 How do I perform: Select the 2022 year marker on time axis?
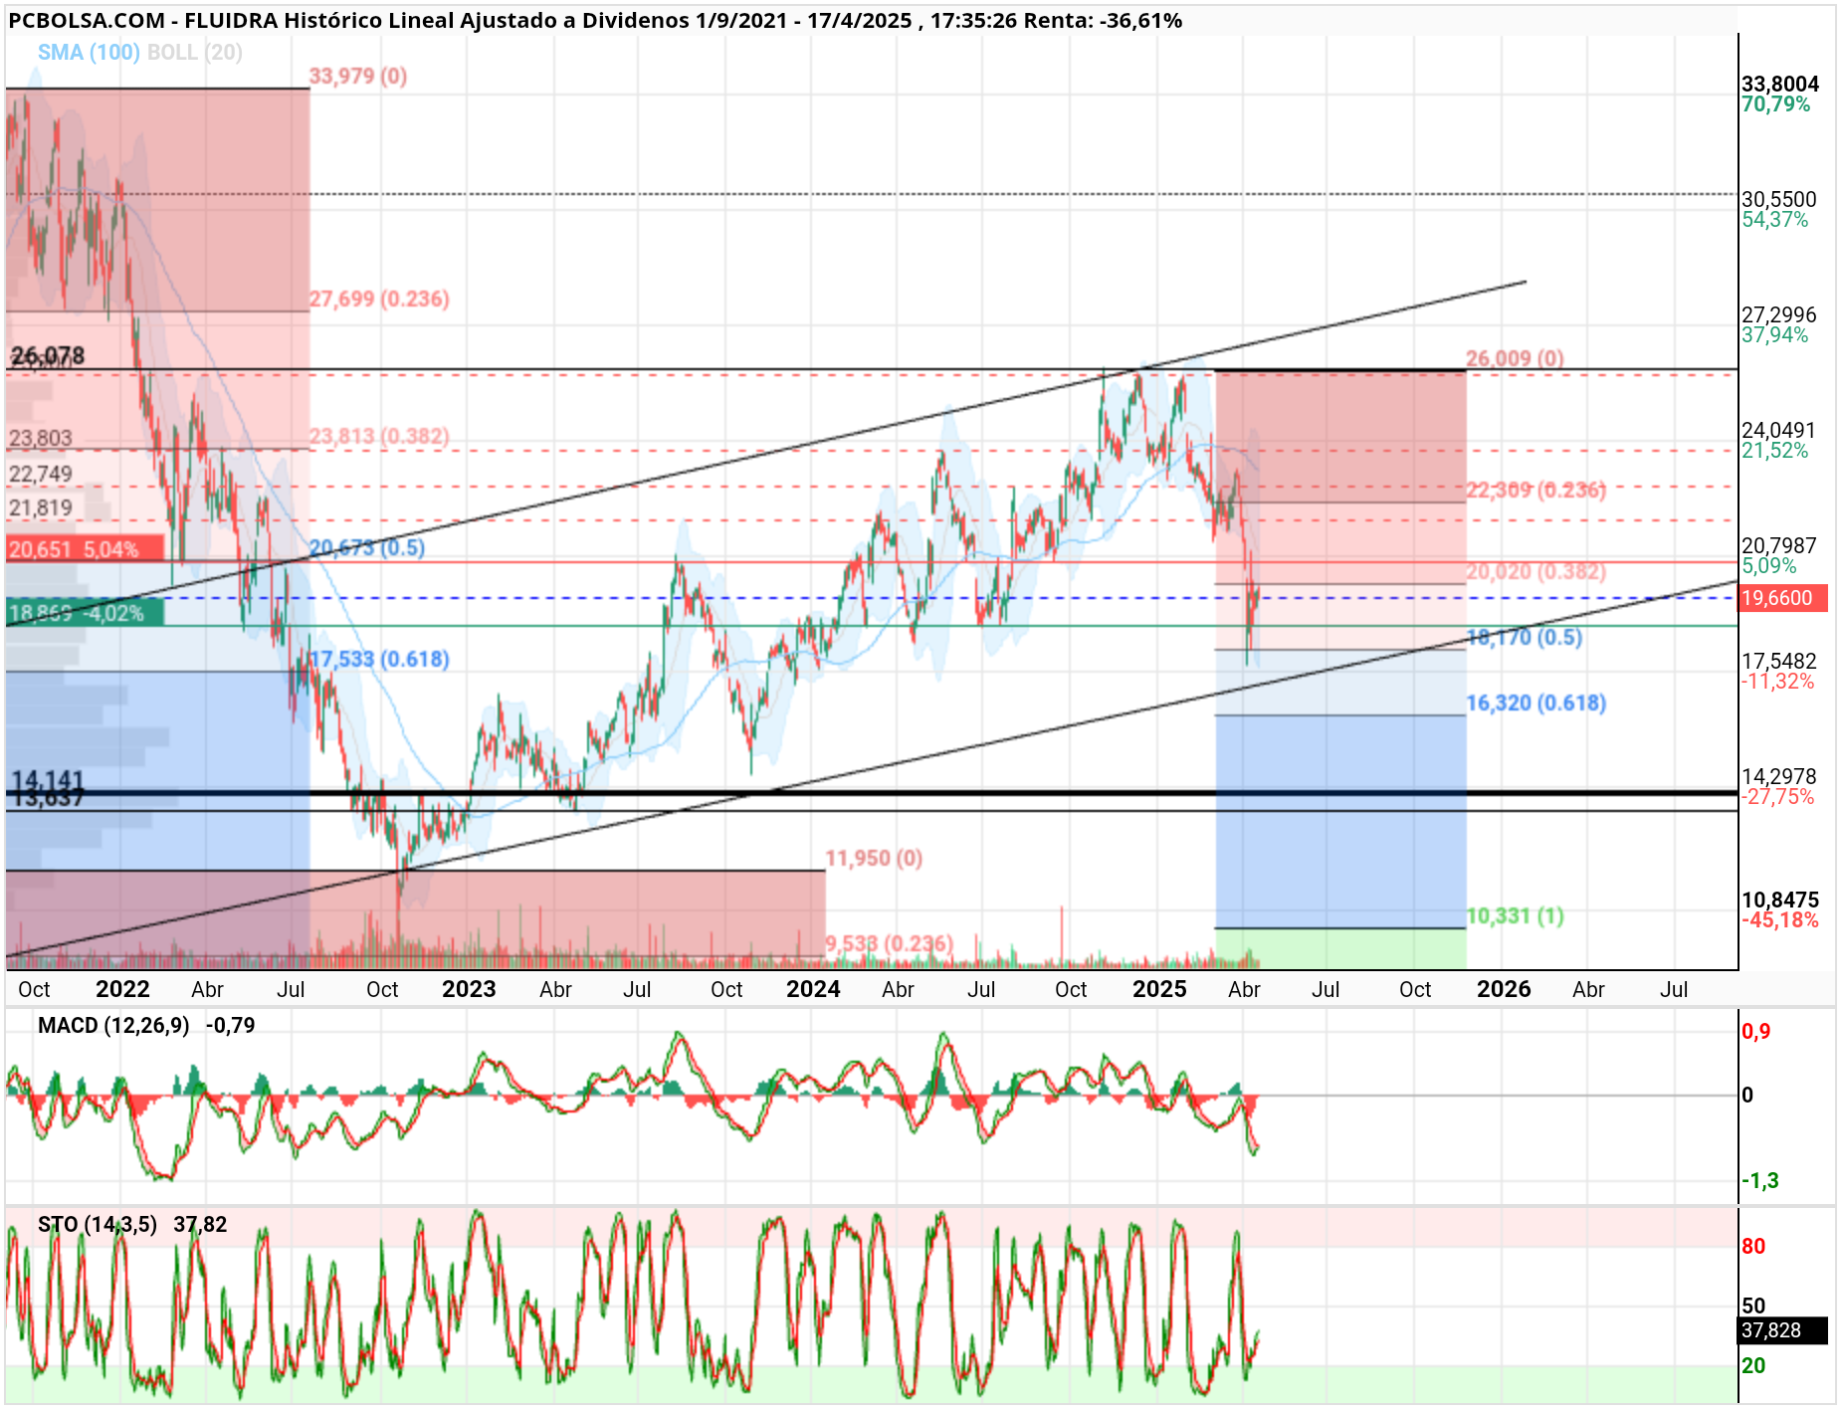pos(122,989)
